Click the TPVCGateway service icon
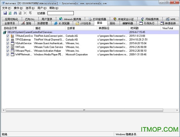 pyautogui.click(x=12, y=40)
